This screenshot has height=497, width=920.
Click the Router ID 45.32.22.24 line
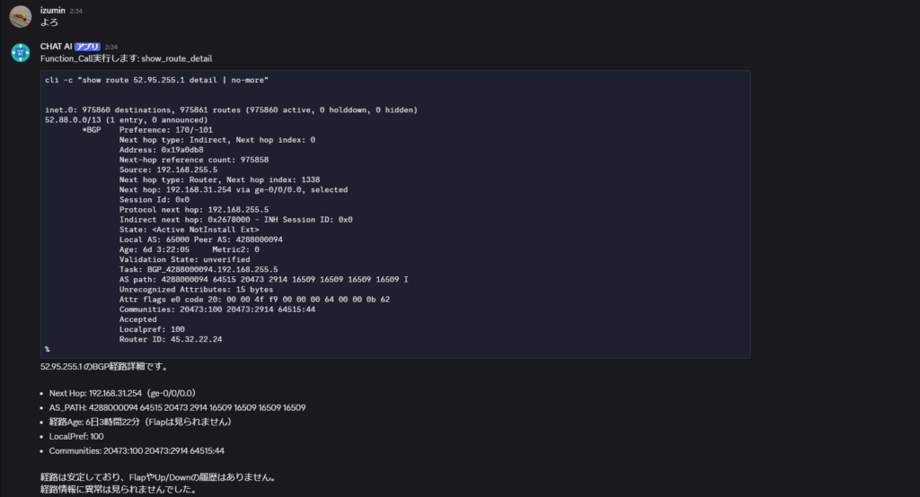(171, 339)
